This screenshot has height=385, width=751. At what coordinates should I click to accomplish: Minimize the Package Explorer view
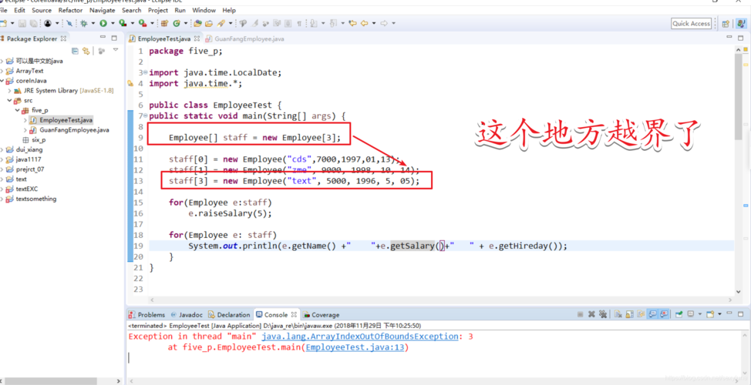pyautogui.click(x=103, y=38)
